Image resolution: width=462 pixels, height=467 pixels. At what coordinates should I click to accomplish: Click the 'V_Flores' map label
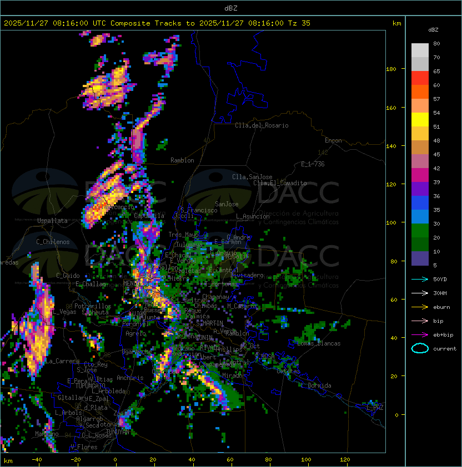[x=84, y=447]
